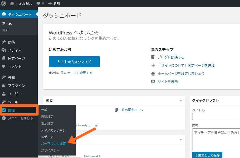Click the pages icon for 固定ページ
This screenshot has height=158, width=240.
coord(4,58)
